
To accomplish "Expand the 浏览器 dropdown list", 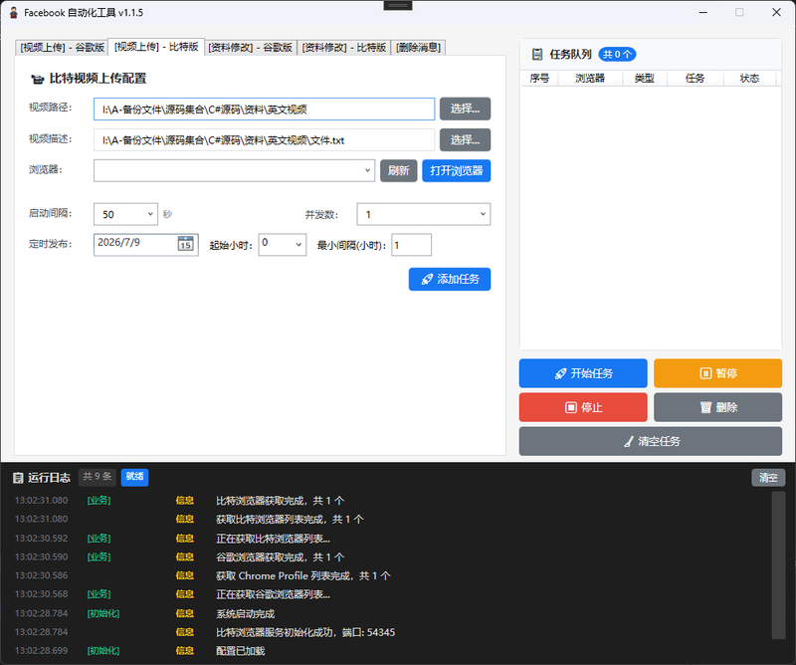I will pyautogui.click(x=234, y=170).
